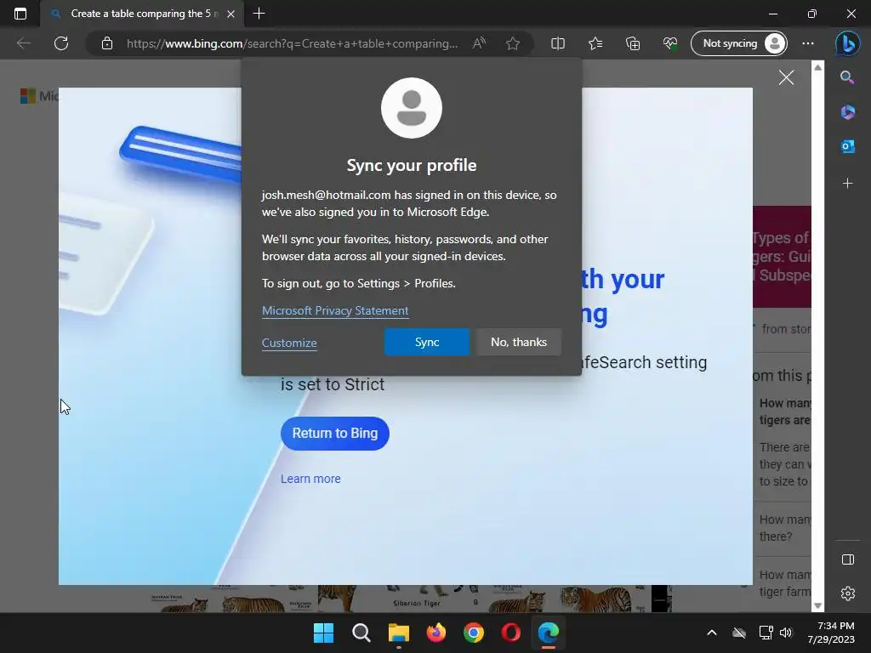
Task: Open Microsoft Privacy Statement link
Action: point(335,310)
